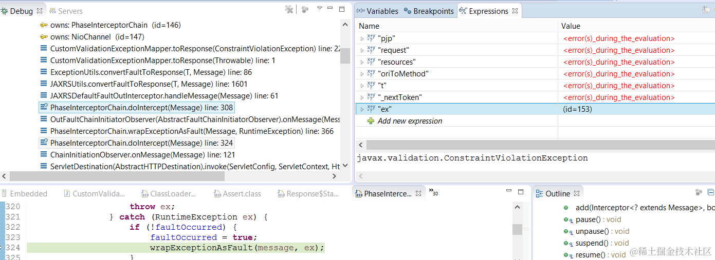This screenshot has height=260, width=715.
Task: Click the green plus Add new expression icon
Action: pyautogui.click(x=371, y=121)
